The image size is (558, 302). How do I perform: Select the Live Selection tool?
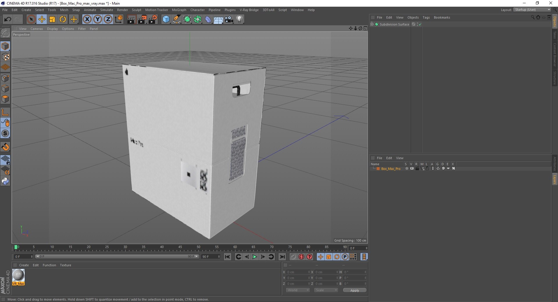(x=31, y=19)
